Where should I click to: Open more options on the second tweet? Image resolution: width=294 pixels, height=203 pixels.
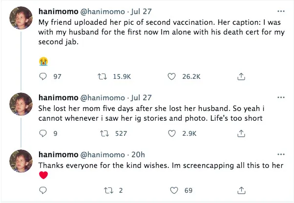pos(280,97)
